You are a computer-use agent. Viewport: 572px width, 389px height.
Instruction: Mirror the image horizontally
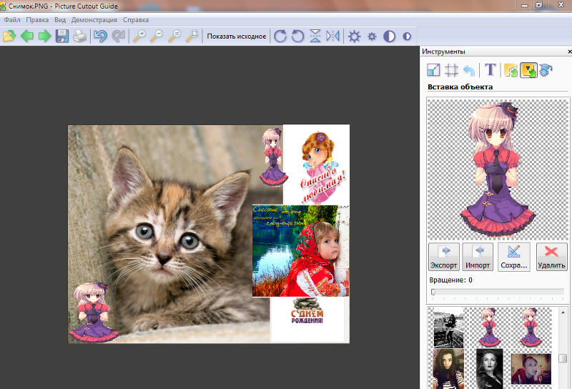pos(332,36)
